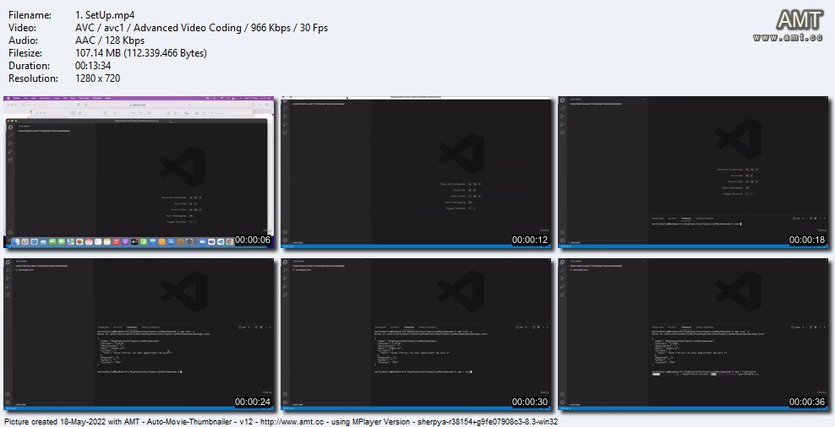The height and width of the screenshot is (427, 835).
Task: Click the Picture created 18-May-2022 footer text
Action: pos(281,422)
